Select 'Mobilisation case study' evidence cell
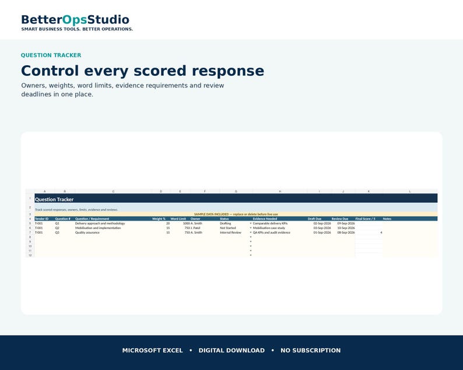463x370 pixels. (280, 228)
